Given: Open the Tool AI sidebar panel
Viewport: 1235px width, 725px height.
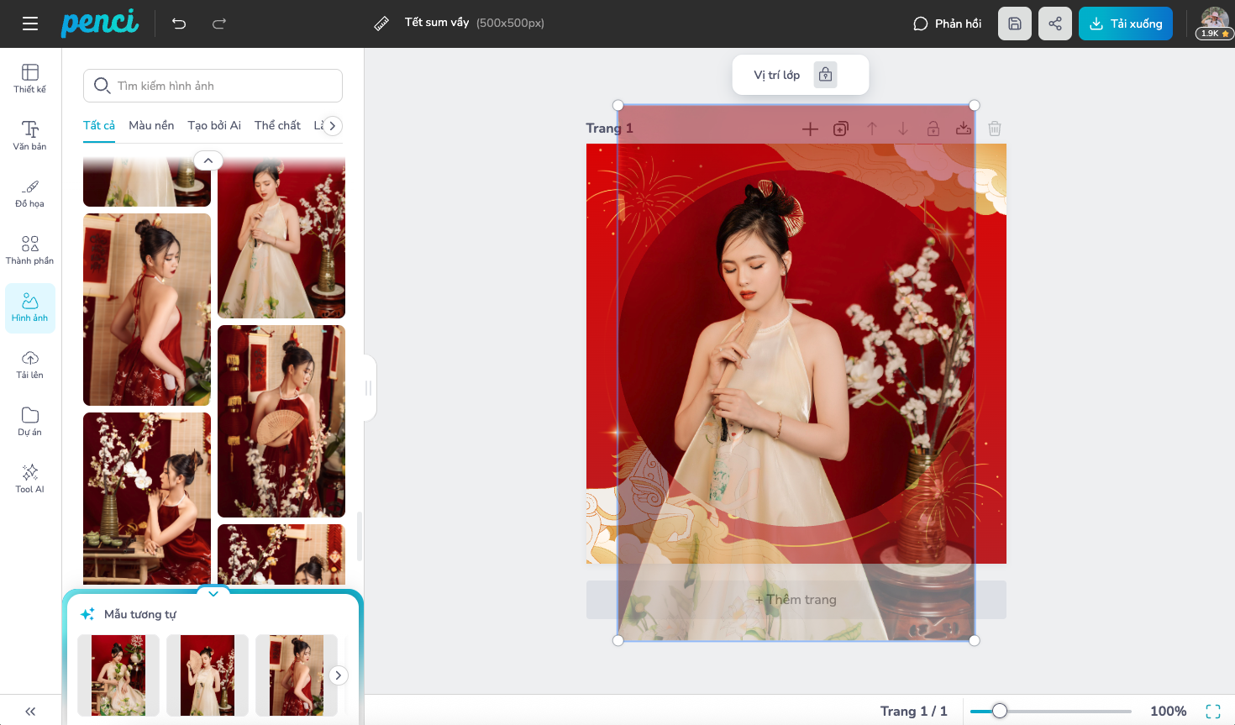Looking at the screenshot, I should 30,478.
